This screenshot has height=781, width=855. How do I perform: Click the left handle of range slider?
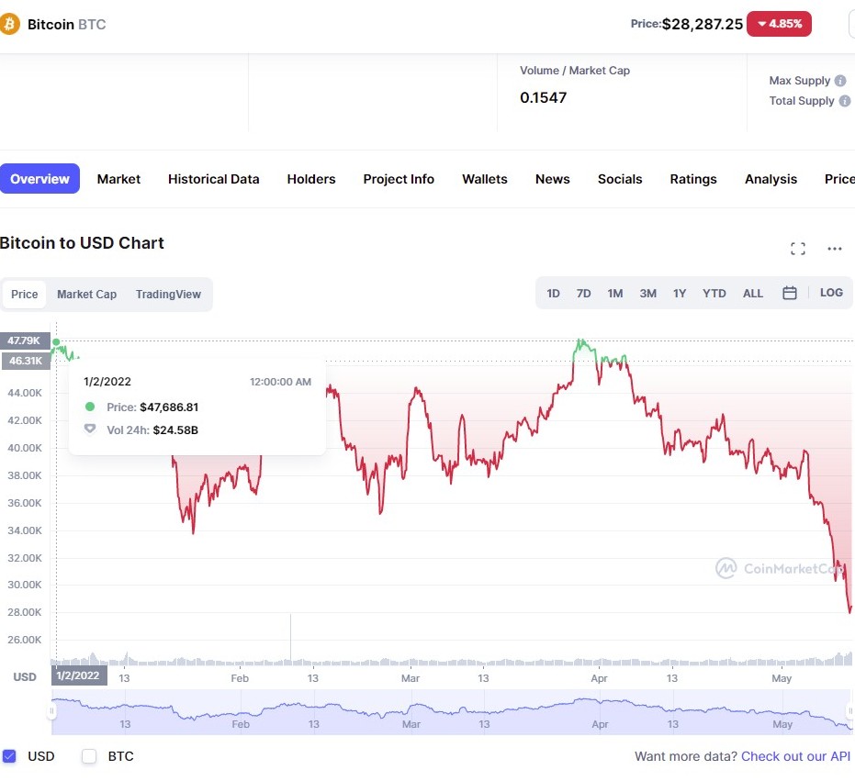pyautogui.click(x=52, y=712)
